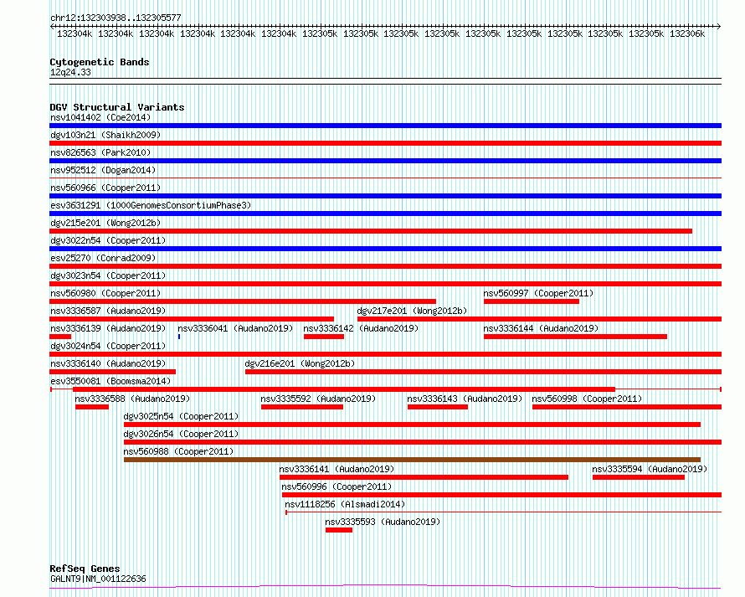
Task: Click nsv1118256 (Alsmadi2014) label
Action: (x=345, y=504)
